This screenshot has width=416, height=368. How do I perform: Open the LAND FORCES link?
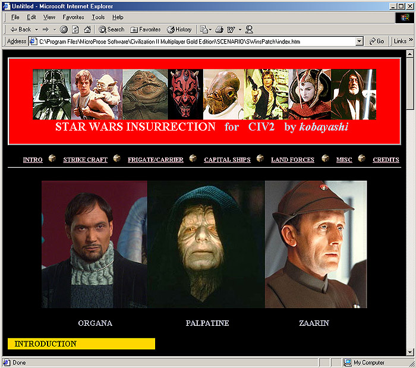(x=292, y=160)
